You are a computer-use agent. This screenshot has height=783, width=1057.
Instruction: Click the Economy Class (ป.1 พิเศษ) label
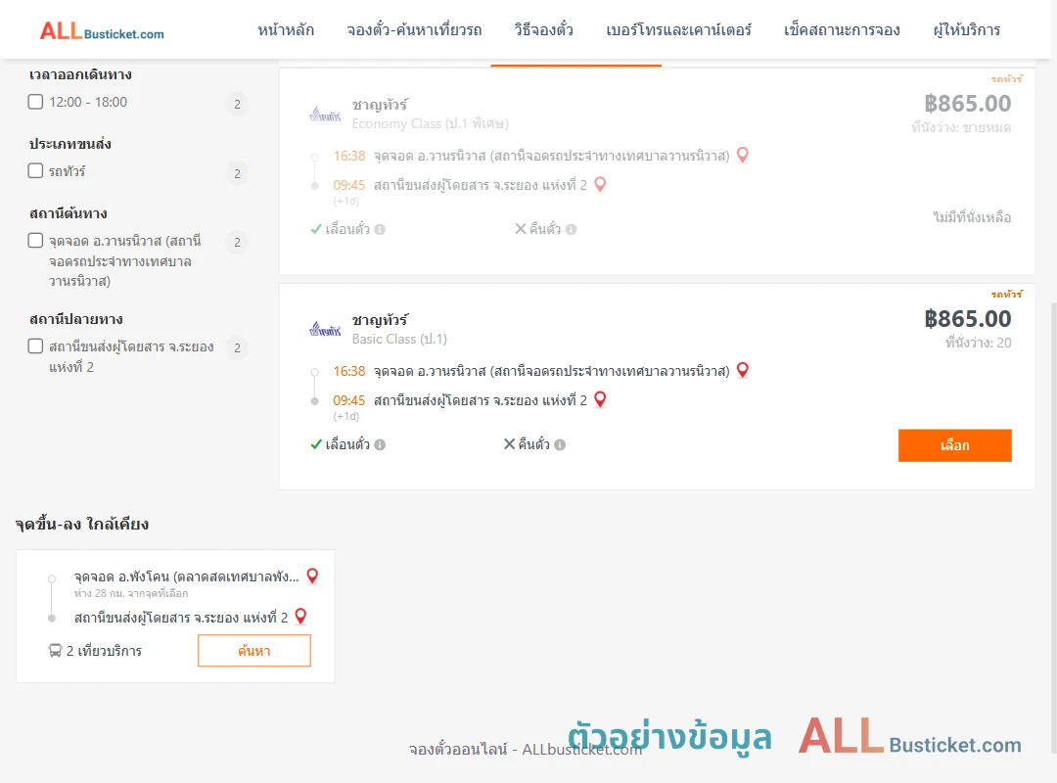430,123
